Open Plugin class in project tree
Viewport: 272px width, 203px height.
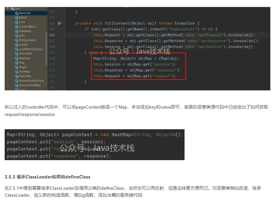(23, 67)
